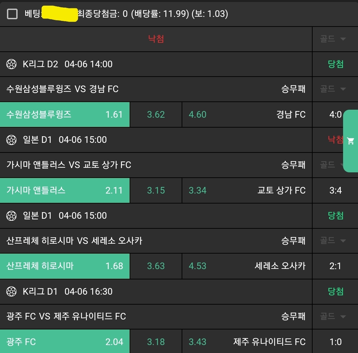Expand 골드 dropdown in 산프레체 히로시마 VS 세레소 row
This screenshot has width=358, height=353.
pos(333,240)
